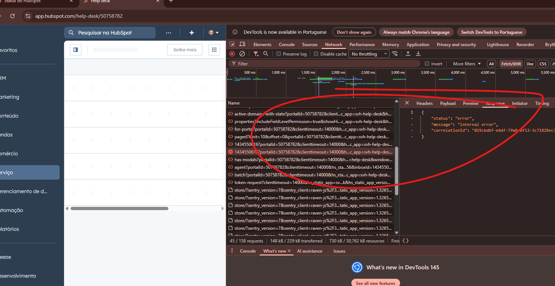555x286 pixels.
Task: Clear the network log
Action: pyautogui.click(x=242, y=54)
